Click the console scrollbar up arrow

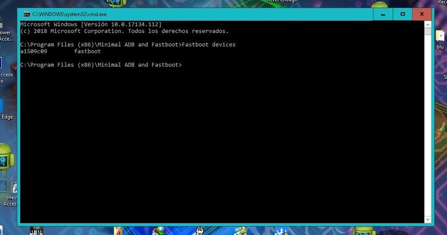[428, 25]
